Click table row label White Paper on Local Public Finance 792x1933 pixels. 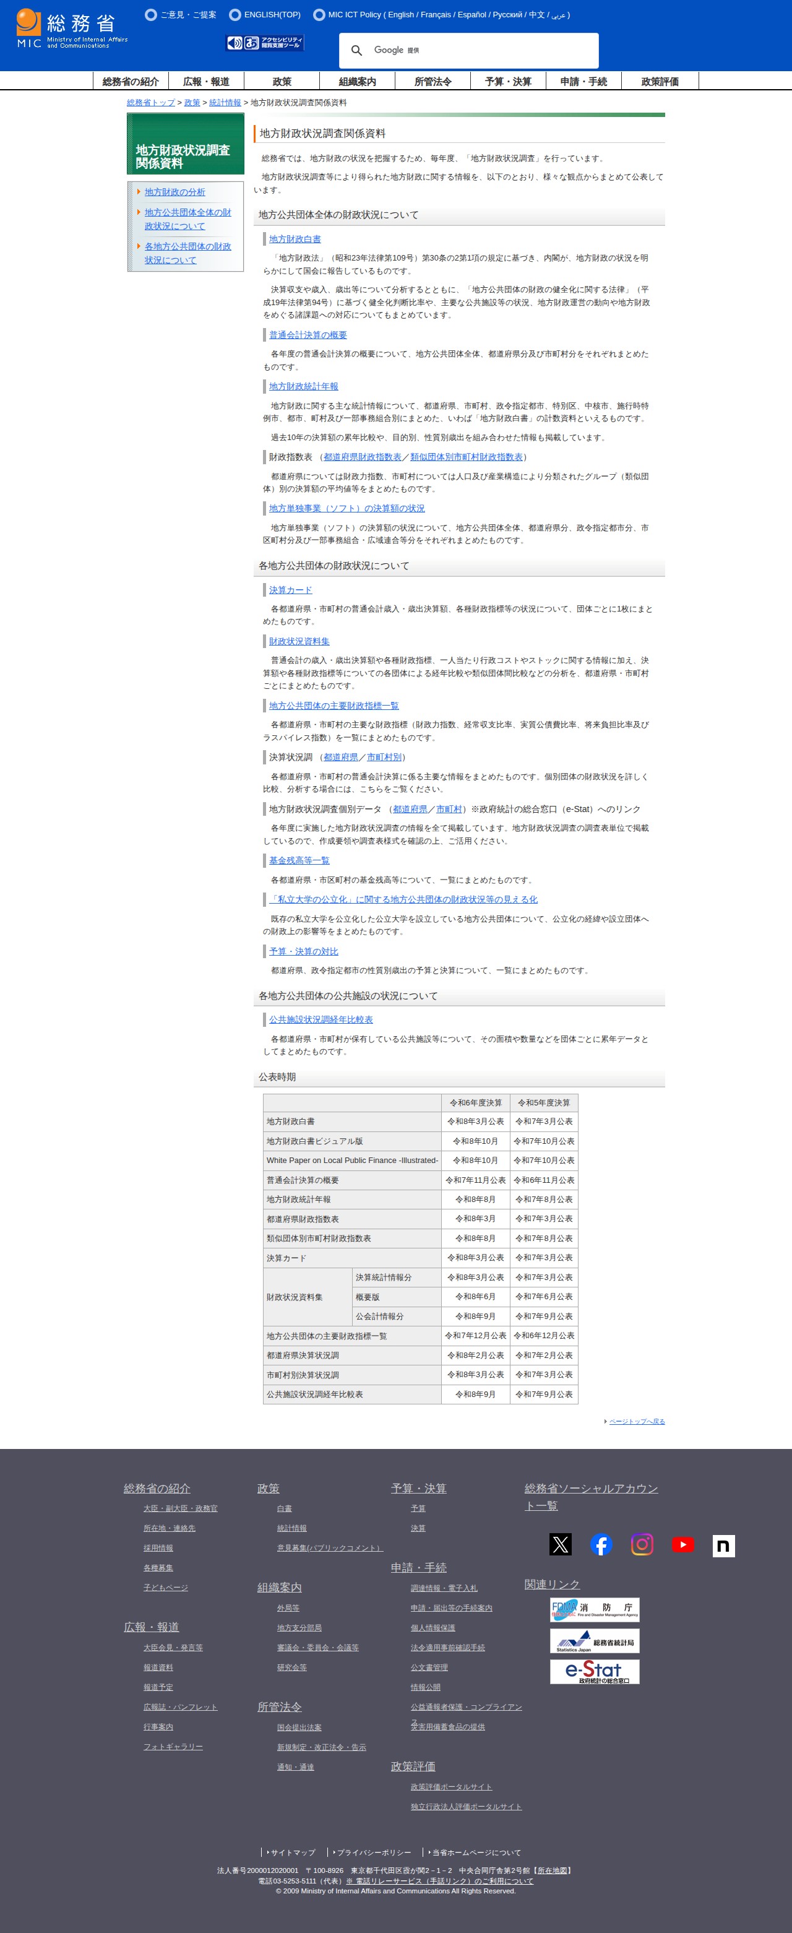pyautogui.click(x=353, y=1160)
